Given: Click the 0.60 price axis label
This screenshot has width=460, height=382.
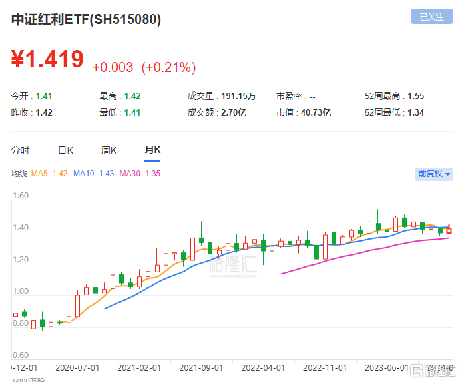Looking at the screenshot, I should 21,355.
